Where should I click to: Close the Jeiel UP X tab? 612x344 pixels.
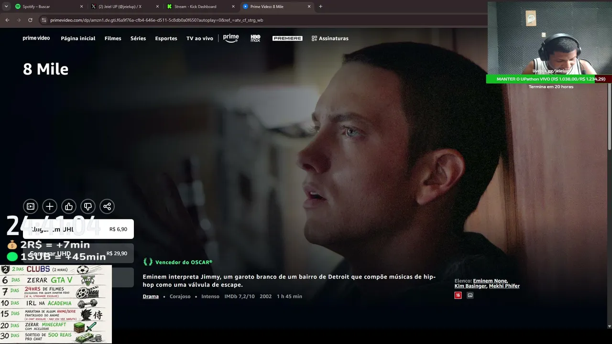coord(157,7)
